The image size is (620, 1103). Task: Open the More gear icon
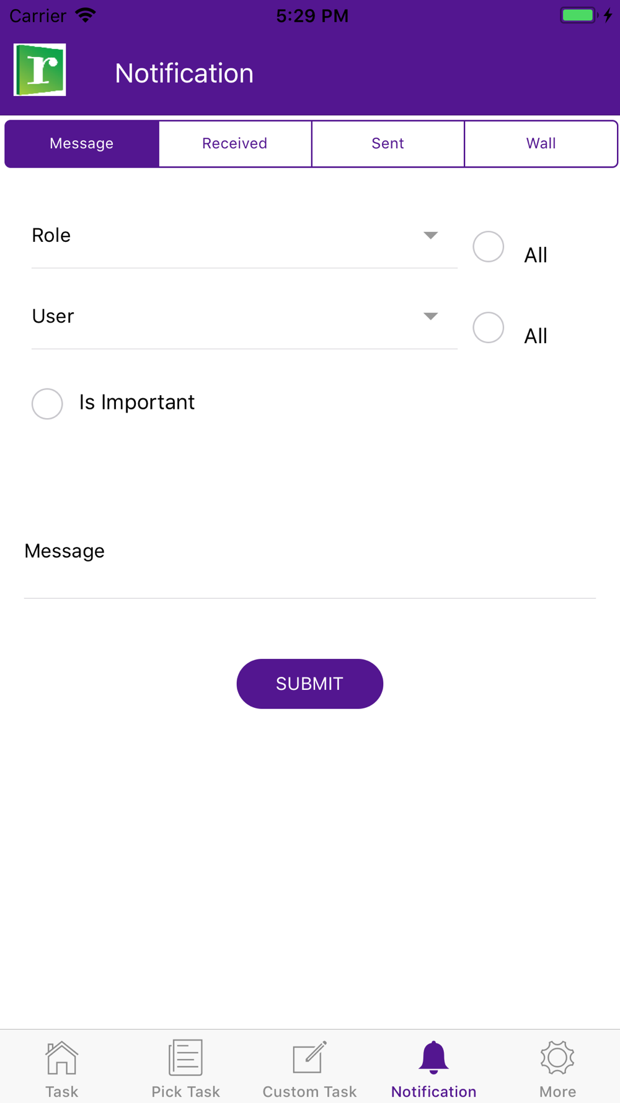click(x=557, y=1058)
